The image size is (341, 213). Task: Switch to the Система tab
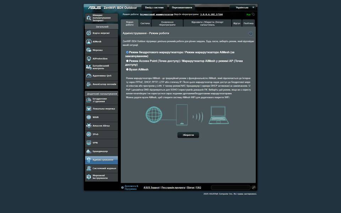pyautogui.click(x=145, y=23)
